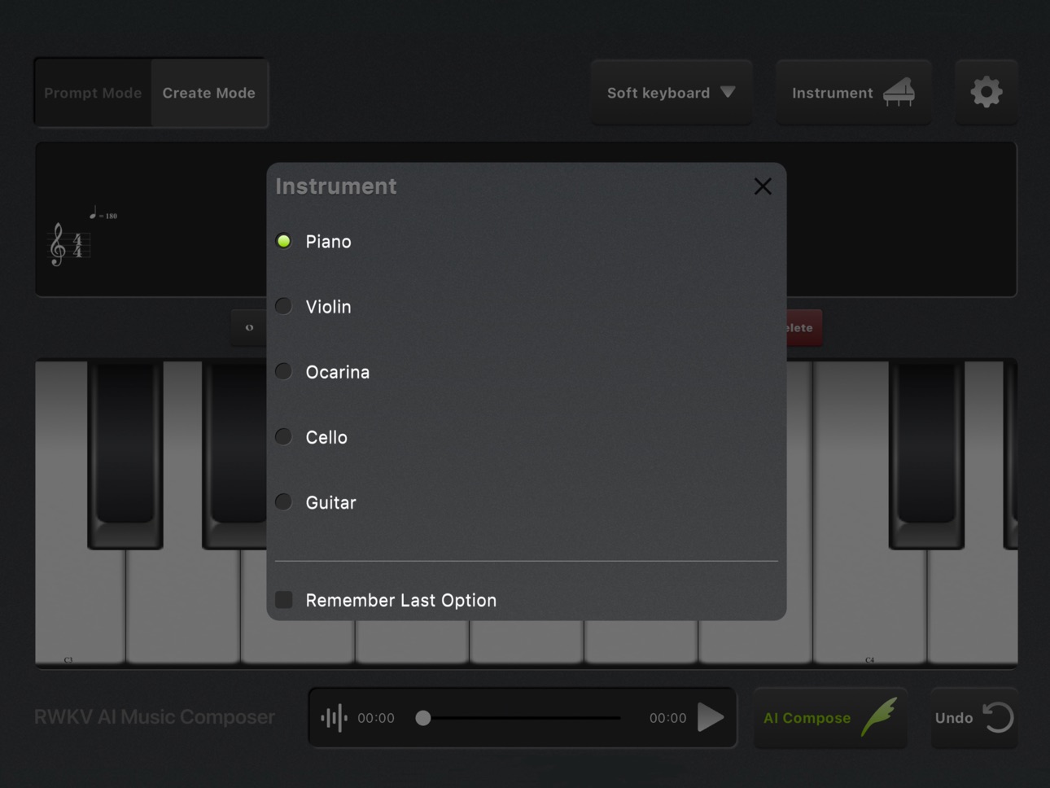Click the playback progress slider handle
This screenshot has width=1050, height=788.
tap(423, 718)
